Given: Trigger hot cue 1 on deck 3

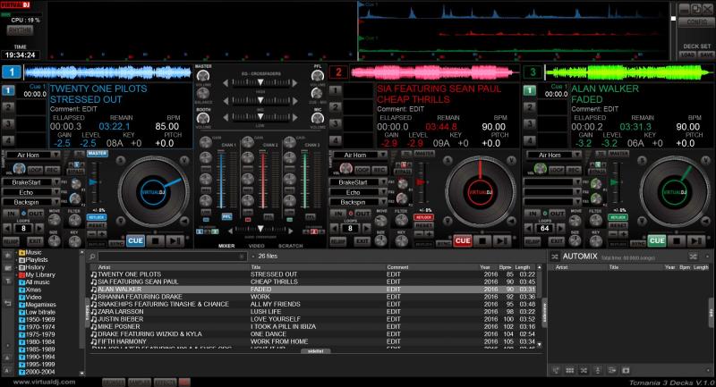Looking at the screenshot, I should (529, 90).
